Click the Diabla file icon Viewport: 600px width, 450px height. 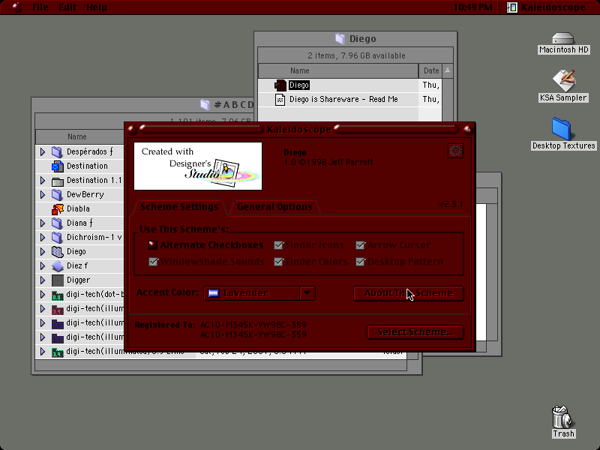click(58, 209)
